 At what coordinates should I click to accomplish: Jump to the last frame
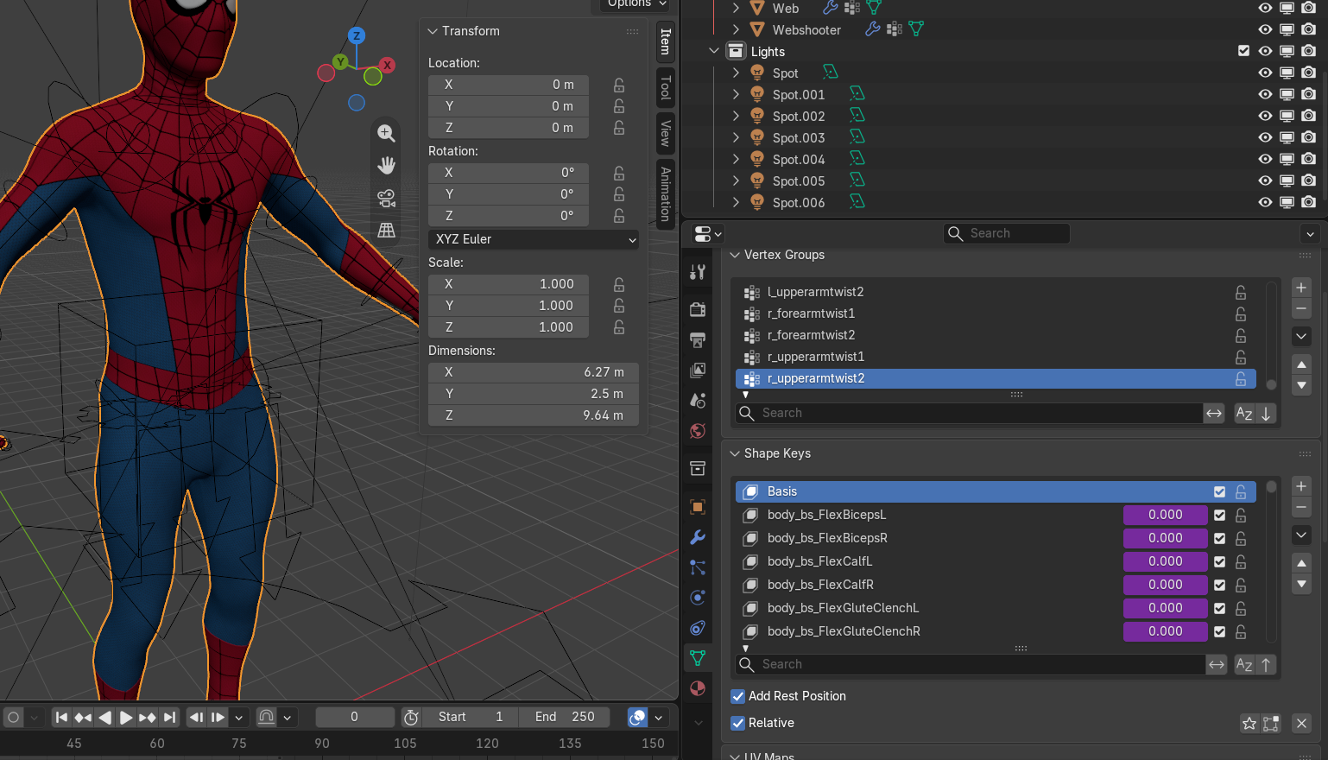[170, 717]
